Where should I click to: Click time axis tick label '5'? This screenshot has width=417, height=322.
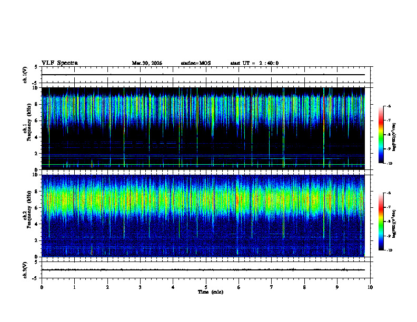(206, 287)
